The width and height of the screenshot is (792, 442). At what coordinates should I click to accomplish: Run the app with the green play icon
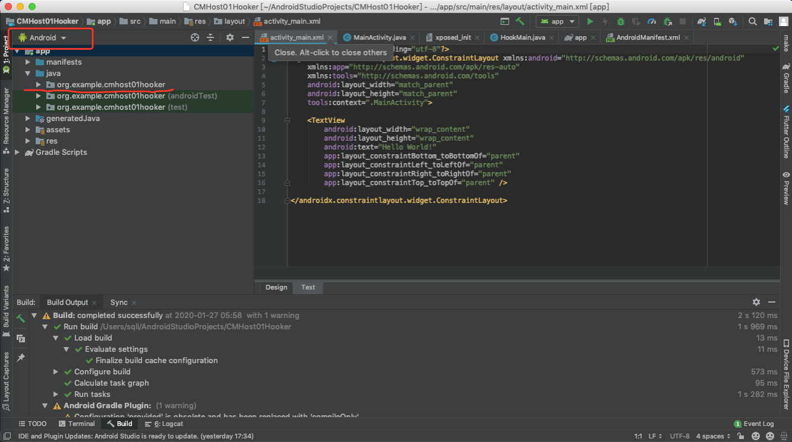(590, 21)
